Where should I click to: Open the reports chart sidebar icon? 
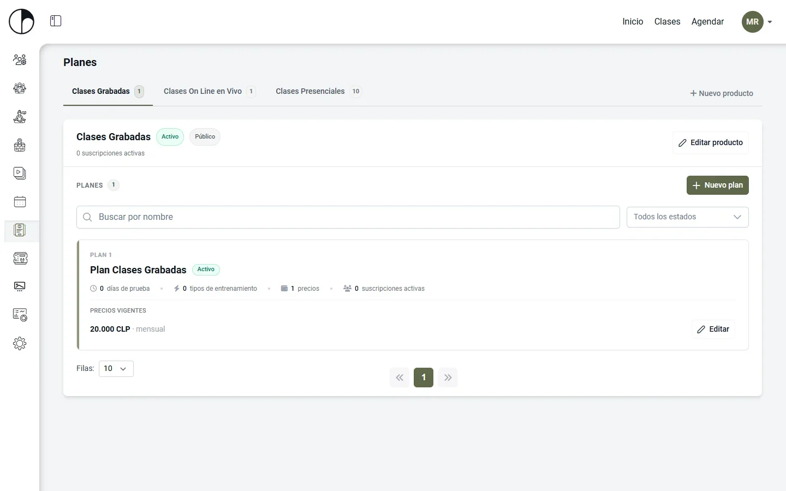tap(20, 315)
